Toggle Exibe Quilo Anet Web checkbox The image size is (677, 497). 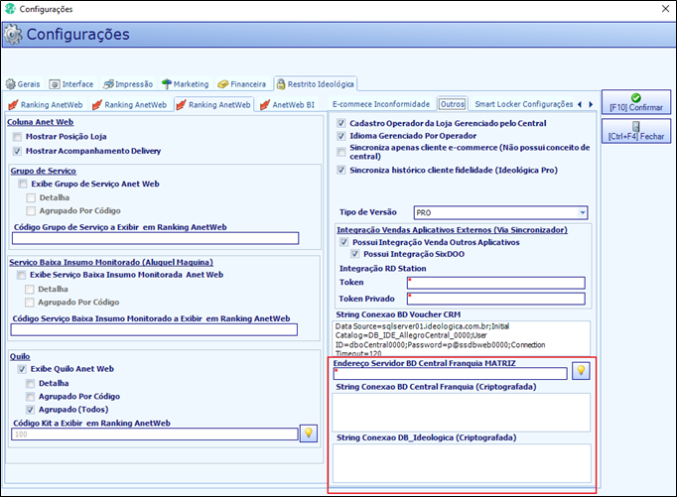(x=22, y=369)
